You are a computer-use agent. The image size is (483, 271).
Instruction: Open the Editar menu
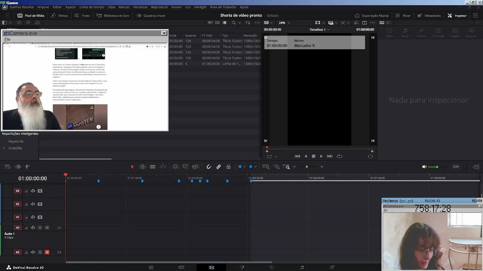tap(57, 7)
